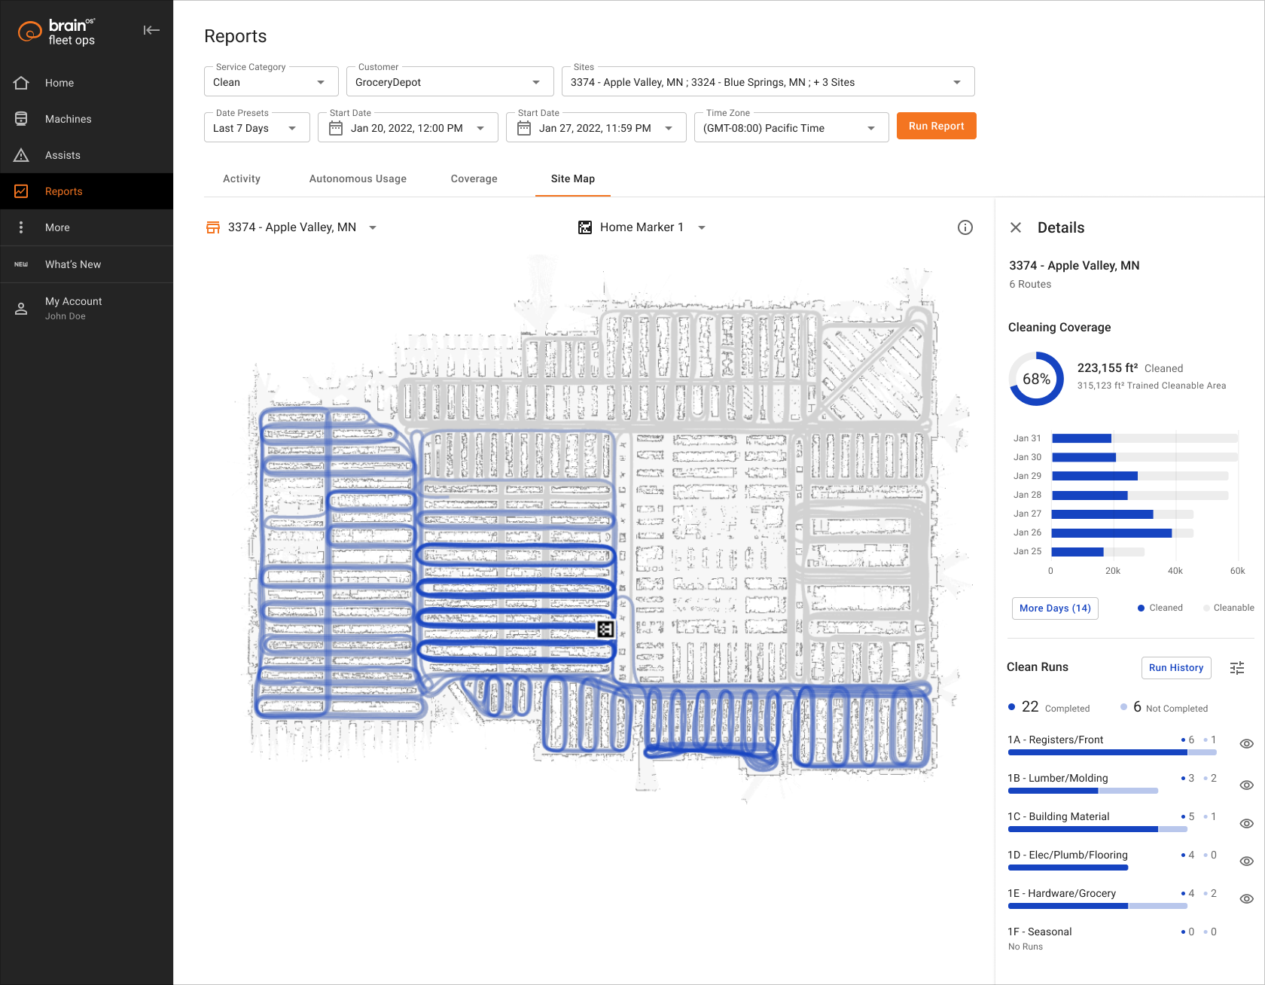Open the Machines section
The image size is (1265, 985).
point(69,118)
